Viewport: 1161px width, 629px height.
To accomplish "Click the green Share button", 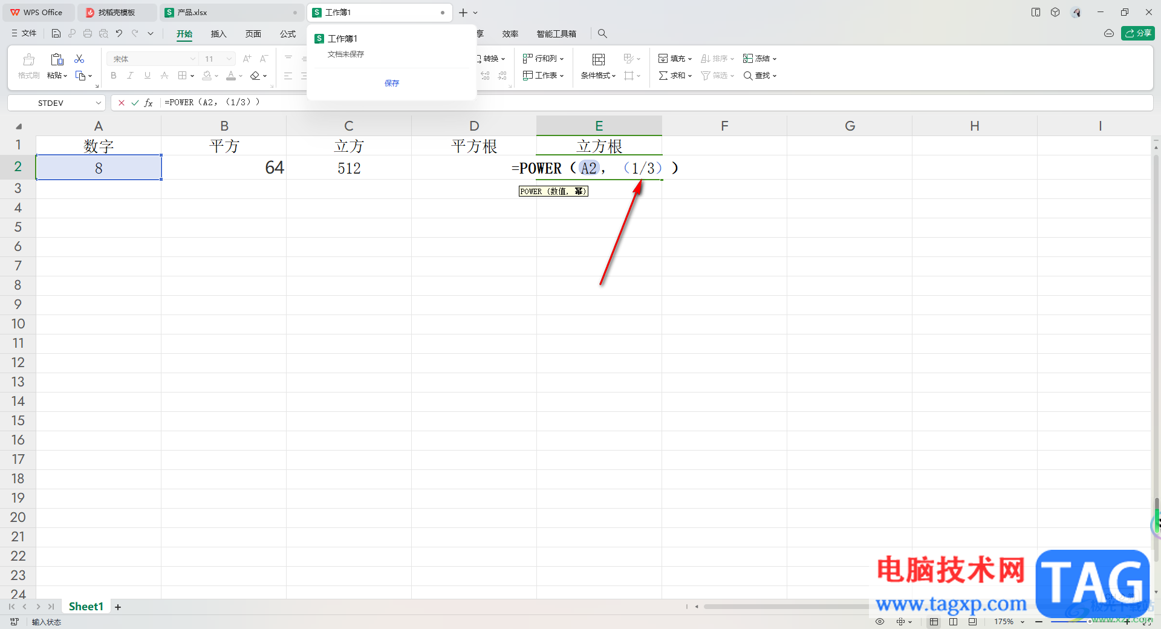I will pyautogui.click(x=1138, y=33).
